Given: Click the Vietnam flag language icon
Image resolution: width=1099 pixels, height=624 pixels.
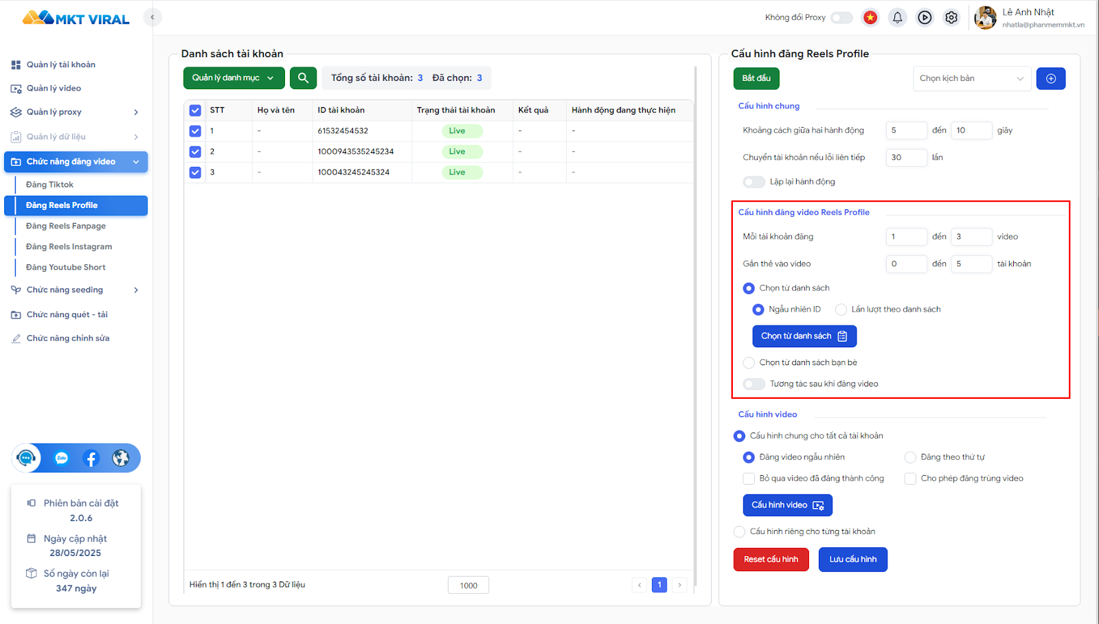Looking at the screenshot, I should tap(870, 18).
